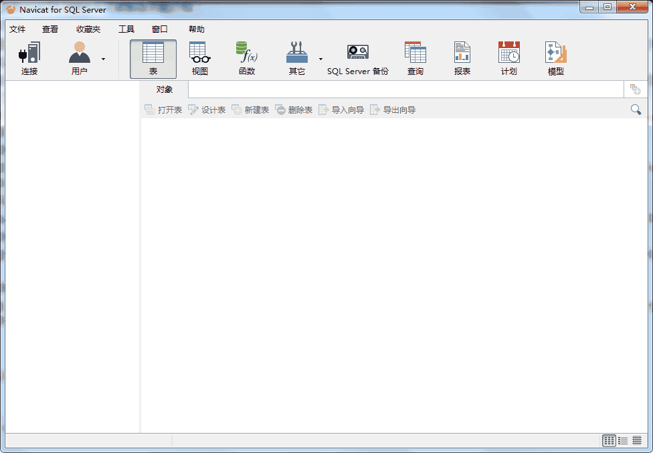Expand the dropdown arrow beside 其它

(320, 59)
